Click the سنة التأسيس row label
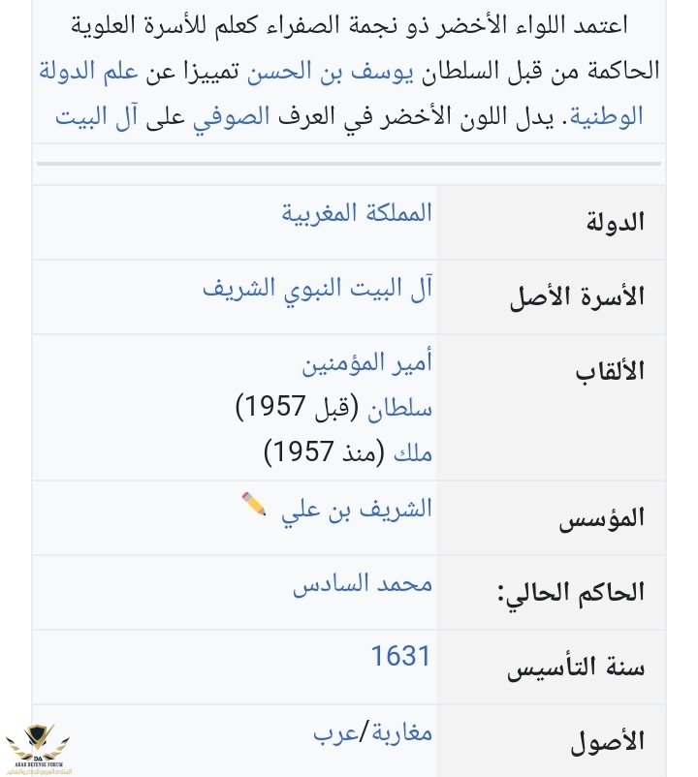 [x=576, y=668]
